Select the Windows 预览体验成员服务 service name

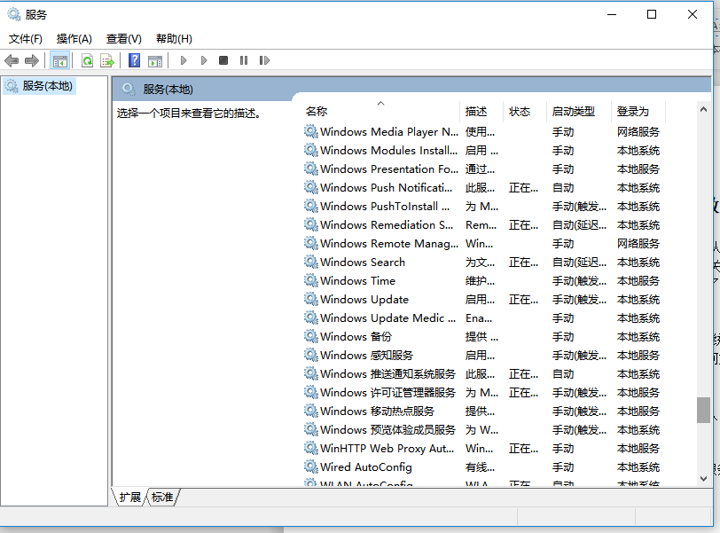pos(387,430)
